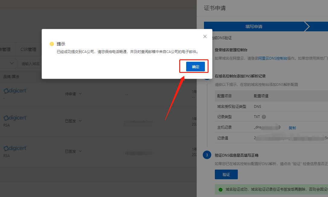Click the 域名授权验证类型 label

[x=231, y=107]
